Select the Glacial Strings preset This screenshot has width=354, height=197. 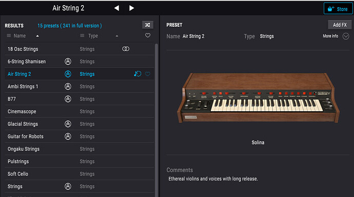click(23, 124)
